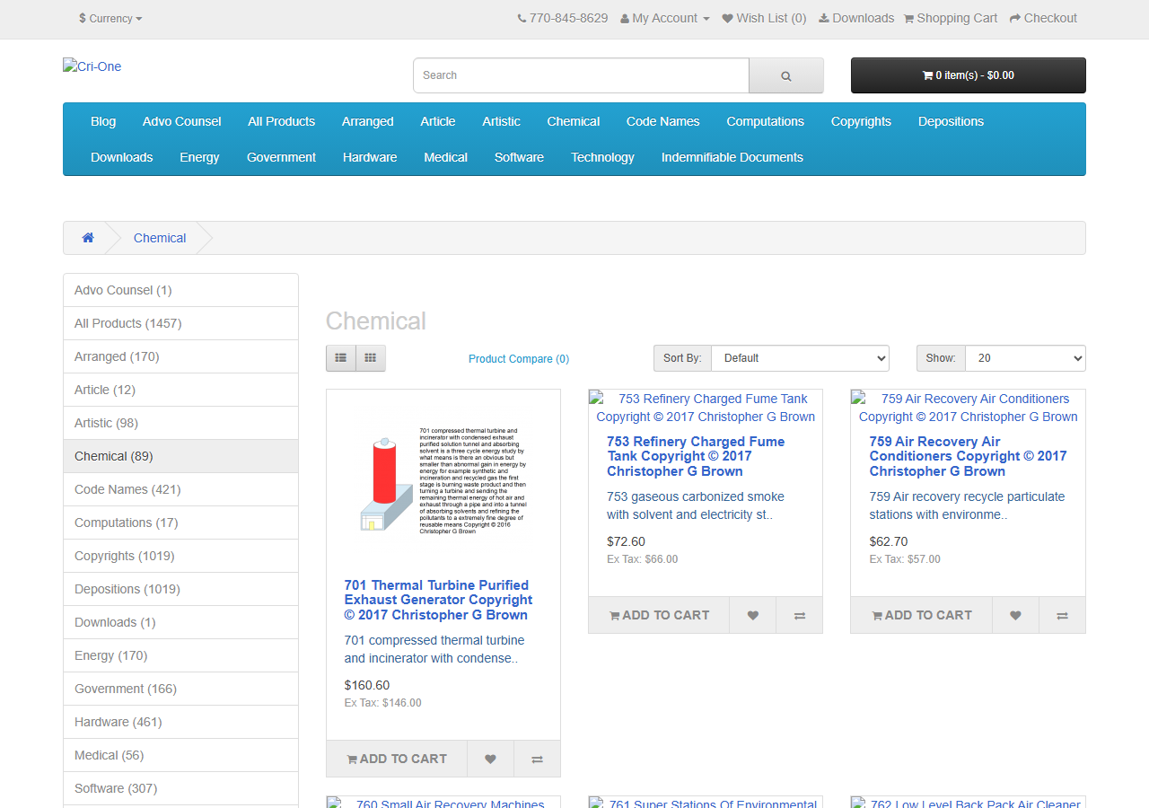Expand the My Account menu

[665, 18]
